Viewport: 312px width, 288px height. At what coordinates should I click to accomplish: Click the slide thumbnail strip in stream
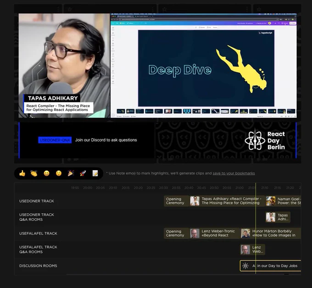206,111
